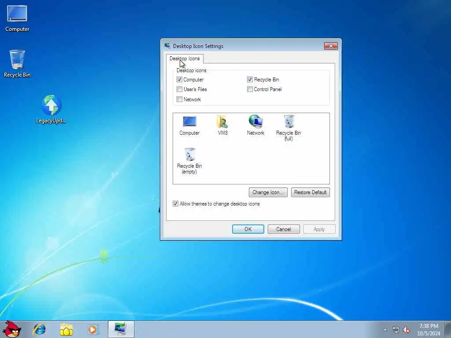This screenshot has height=338, width=451.
Task: Confirm with the OK button
Action: coord(248,229)
